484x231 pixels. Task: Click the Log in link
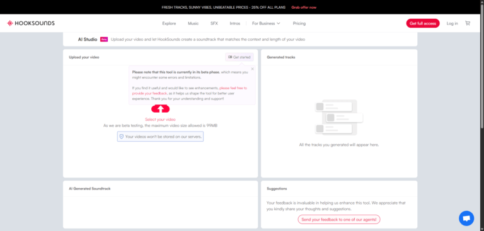tap(452, 23)
